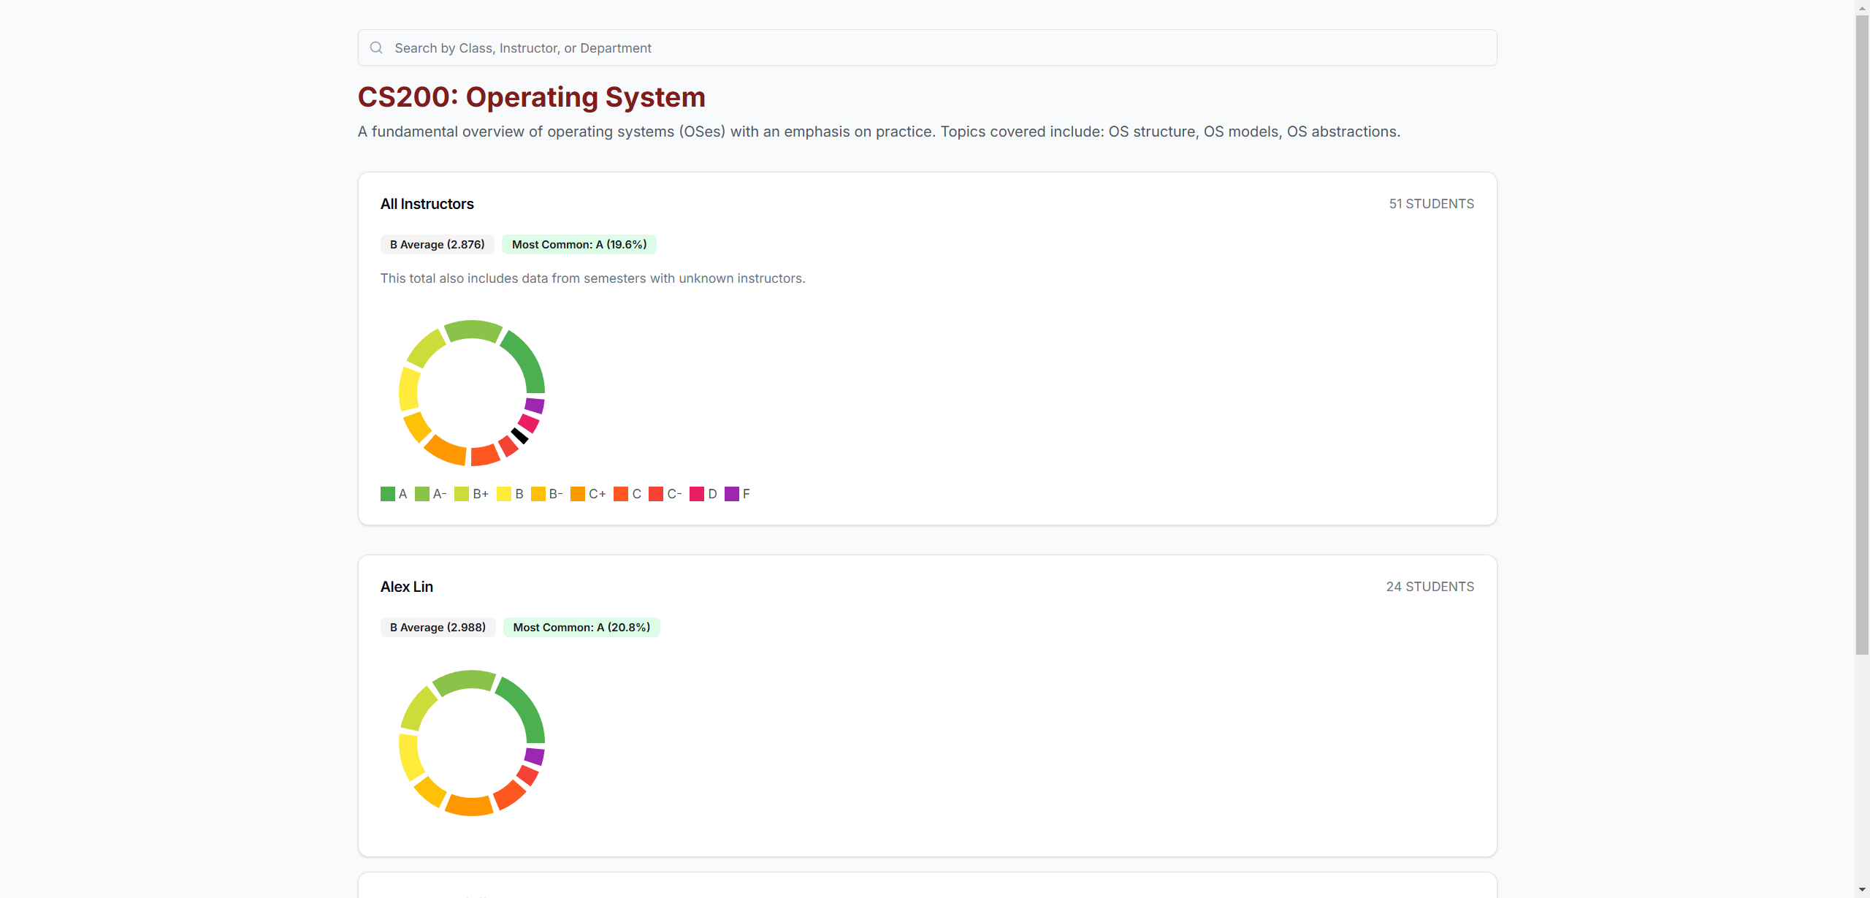The image size is (1870, 898).
Task: Click the search magnifier icon
Action: (376, 47)
